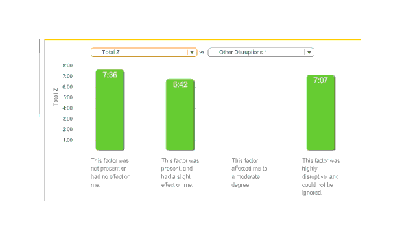Click the 1:00 axis tick label
This screenshot has width=402, height=240.
(67, 140)
